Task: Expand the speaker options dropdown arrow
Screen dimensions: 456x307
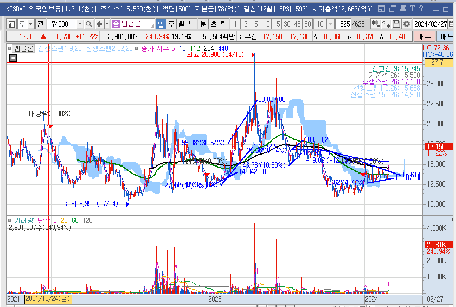Action: (107, 24)
